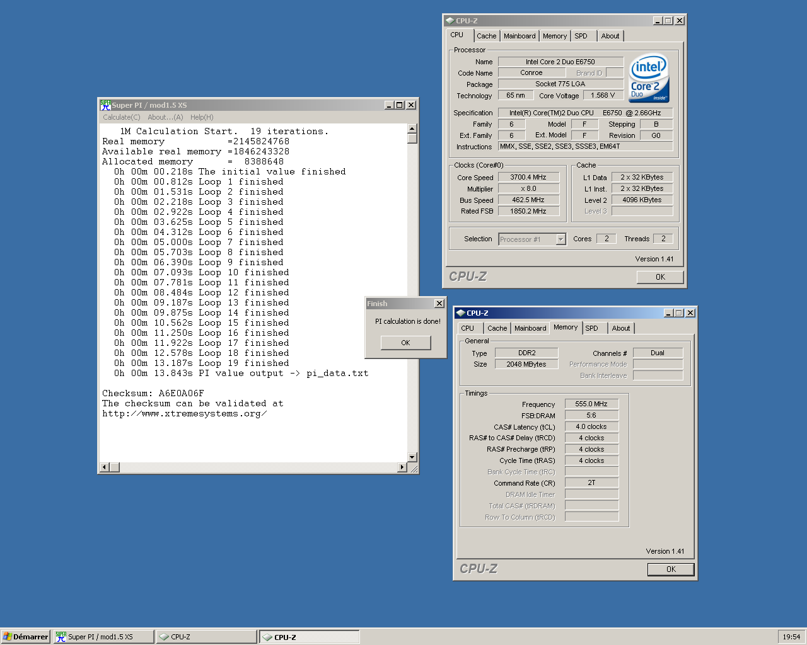Click the memory Size 2048 MBytes value

click(x=526, y=365)
